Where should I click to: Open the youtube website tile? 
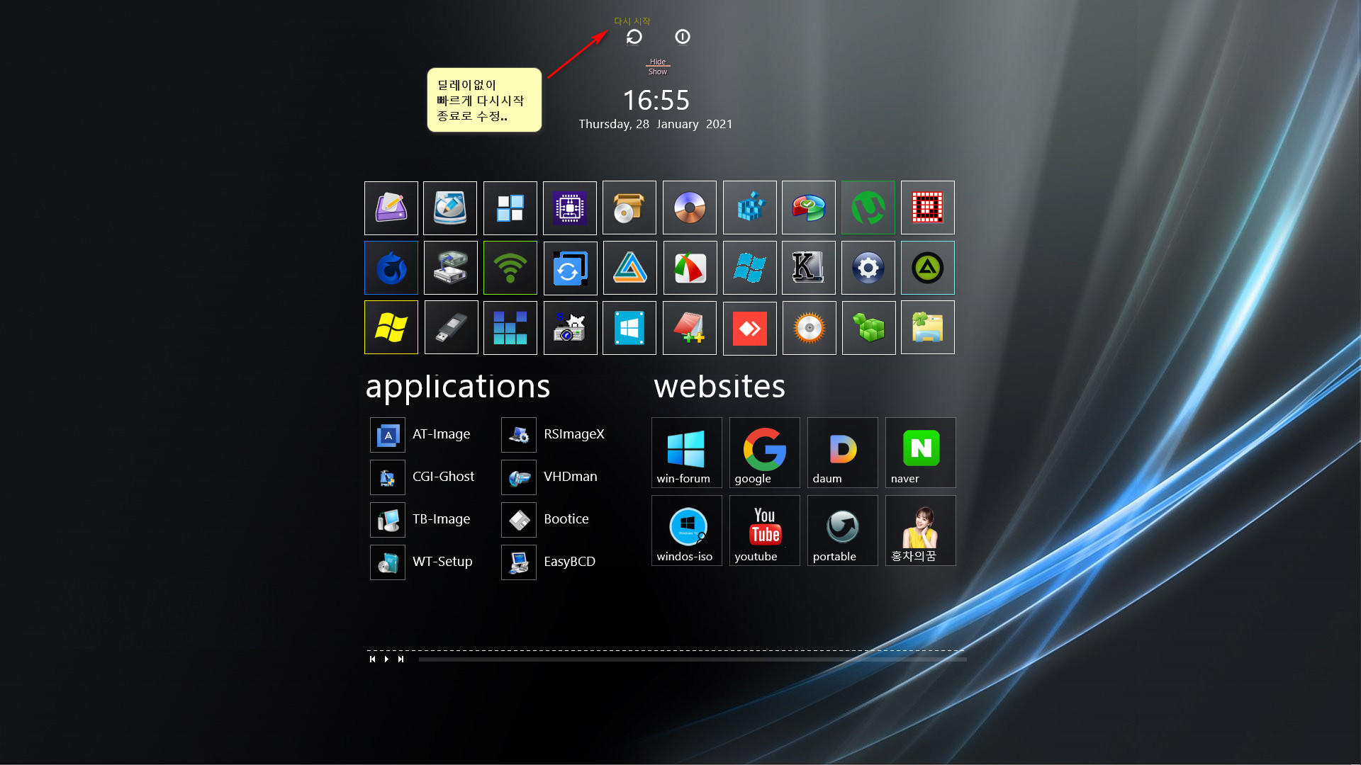pyautogui.click(x=765, y=531)
